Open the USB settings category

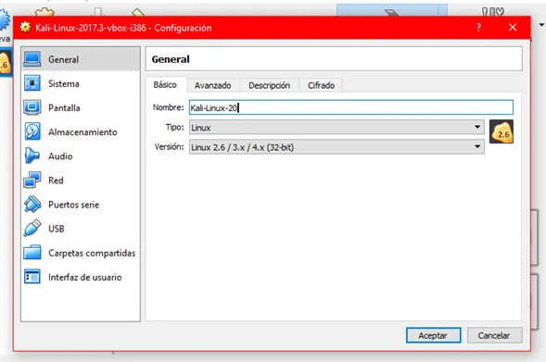point(81,229)
